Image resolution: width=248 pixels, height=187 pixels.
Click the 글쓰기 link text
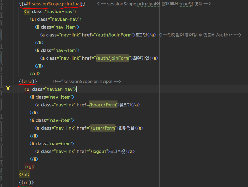coord(125,105)
